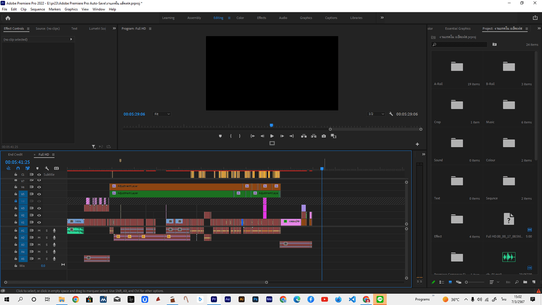Step forward one frame
Screen dimensions: 542x305
point(282,136)
